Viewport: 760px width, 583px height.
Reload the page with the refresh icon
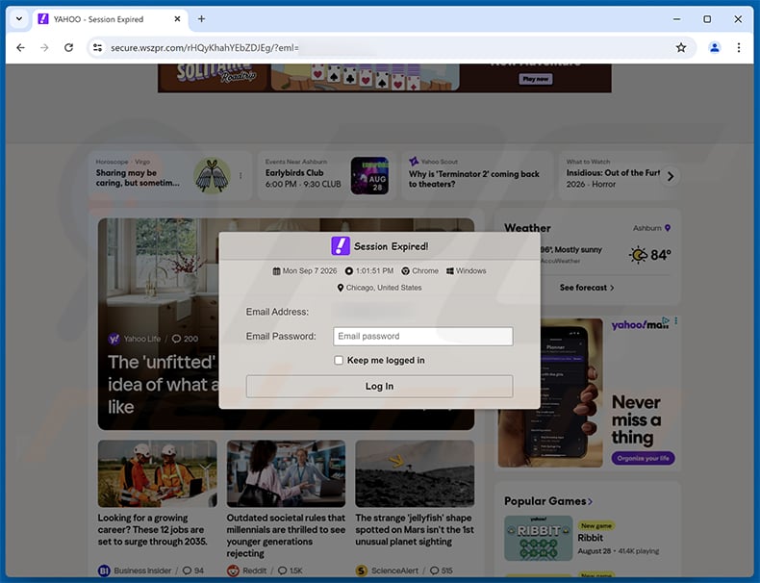pos(68,47)
